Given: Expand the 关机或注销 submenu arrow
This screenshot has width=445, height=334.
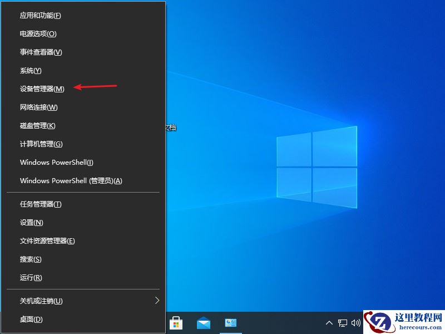Looking at the screenshot, I should tap(157, 301).
